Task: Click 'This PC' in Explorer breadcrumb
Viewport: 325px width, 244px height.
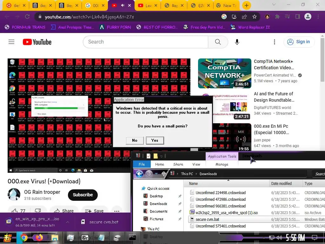Action: [187, 174]
